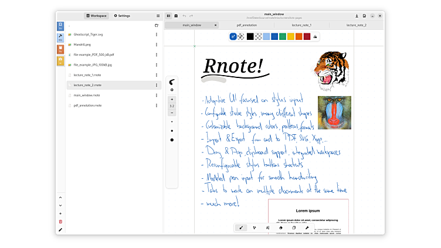Redo the last action

pos(191,16)
